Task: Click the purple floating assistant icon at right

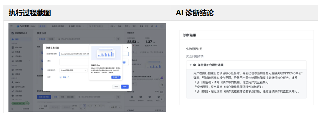Action: [x=162, y=77]
